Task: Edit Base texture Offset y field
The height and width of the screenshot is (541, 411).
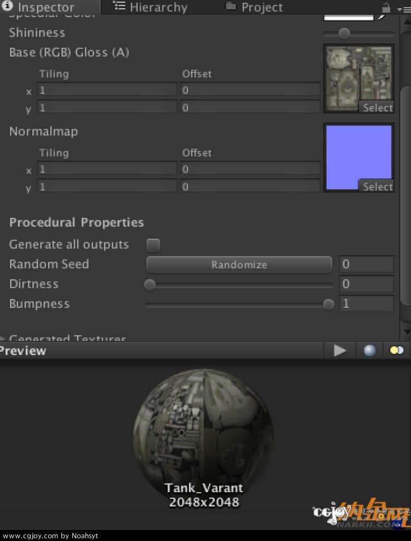Action: pyautogui.click(x=250, y=108)
